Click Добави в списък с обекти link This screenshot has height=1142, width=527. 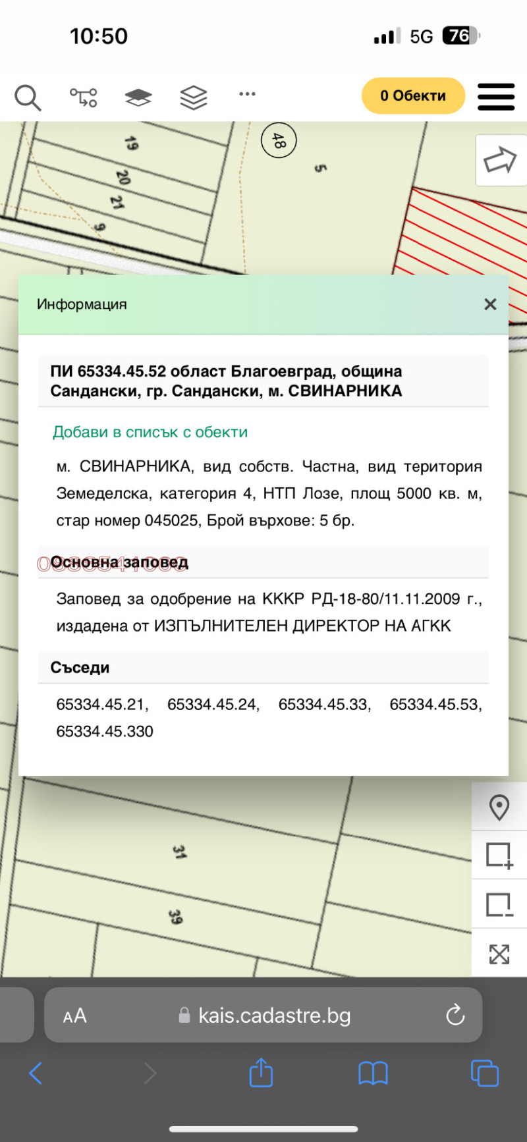(x=150, y=432)
